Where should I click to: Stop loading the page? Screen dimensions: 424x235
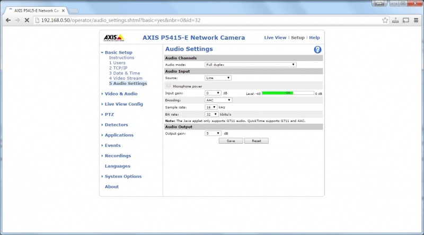pyautogui.click(x=27, y=20)
